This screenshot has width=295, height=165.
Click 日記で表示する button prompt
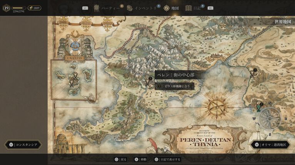(167, 159)
